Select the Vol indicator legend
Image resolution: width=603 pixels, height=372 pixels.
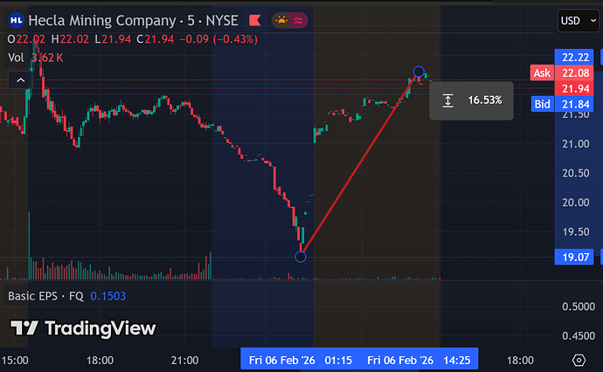[x=16, y=57]
